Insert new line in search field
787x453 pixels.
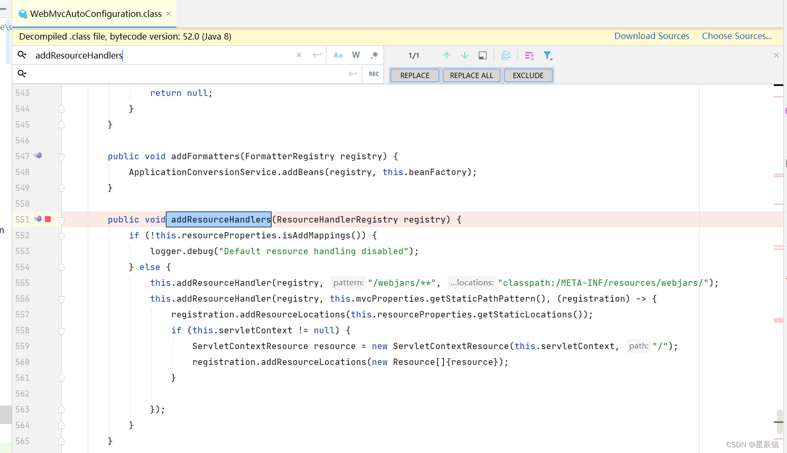pos(317,55)
